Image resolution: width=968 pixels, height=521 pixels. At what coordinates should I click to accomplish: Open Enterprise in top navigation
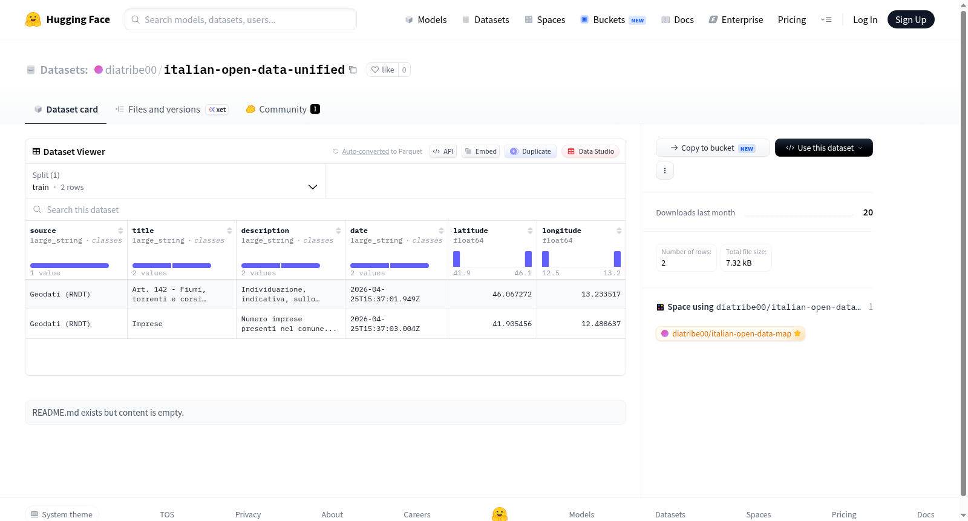[x=736, y=19]
